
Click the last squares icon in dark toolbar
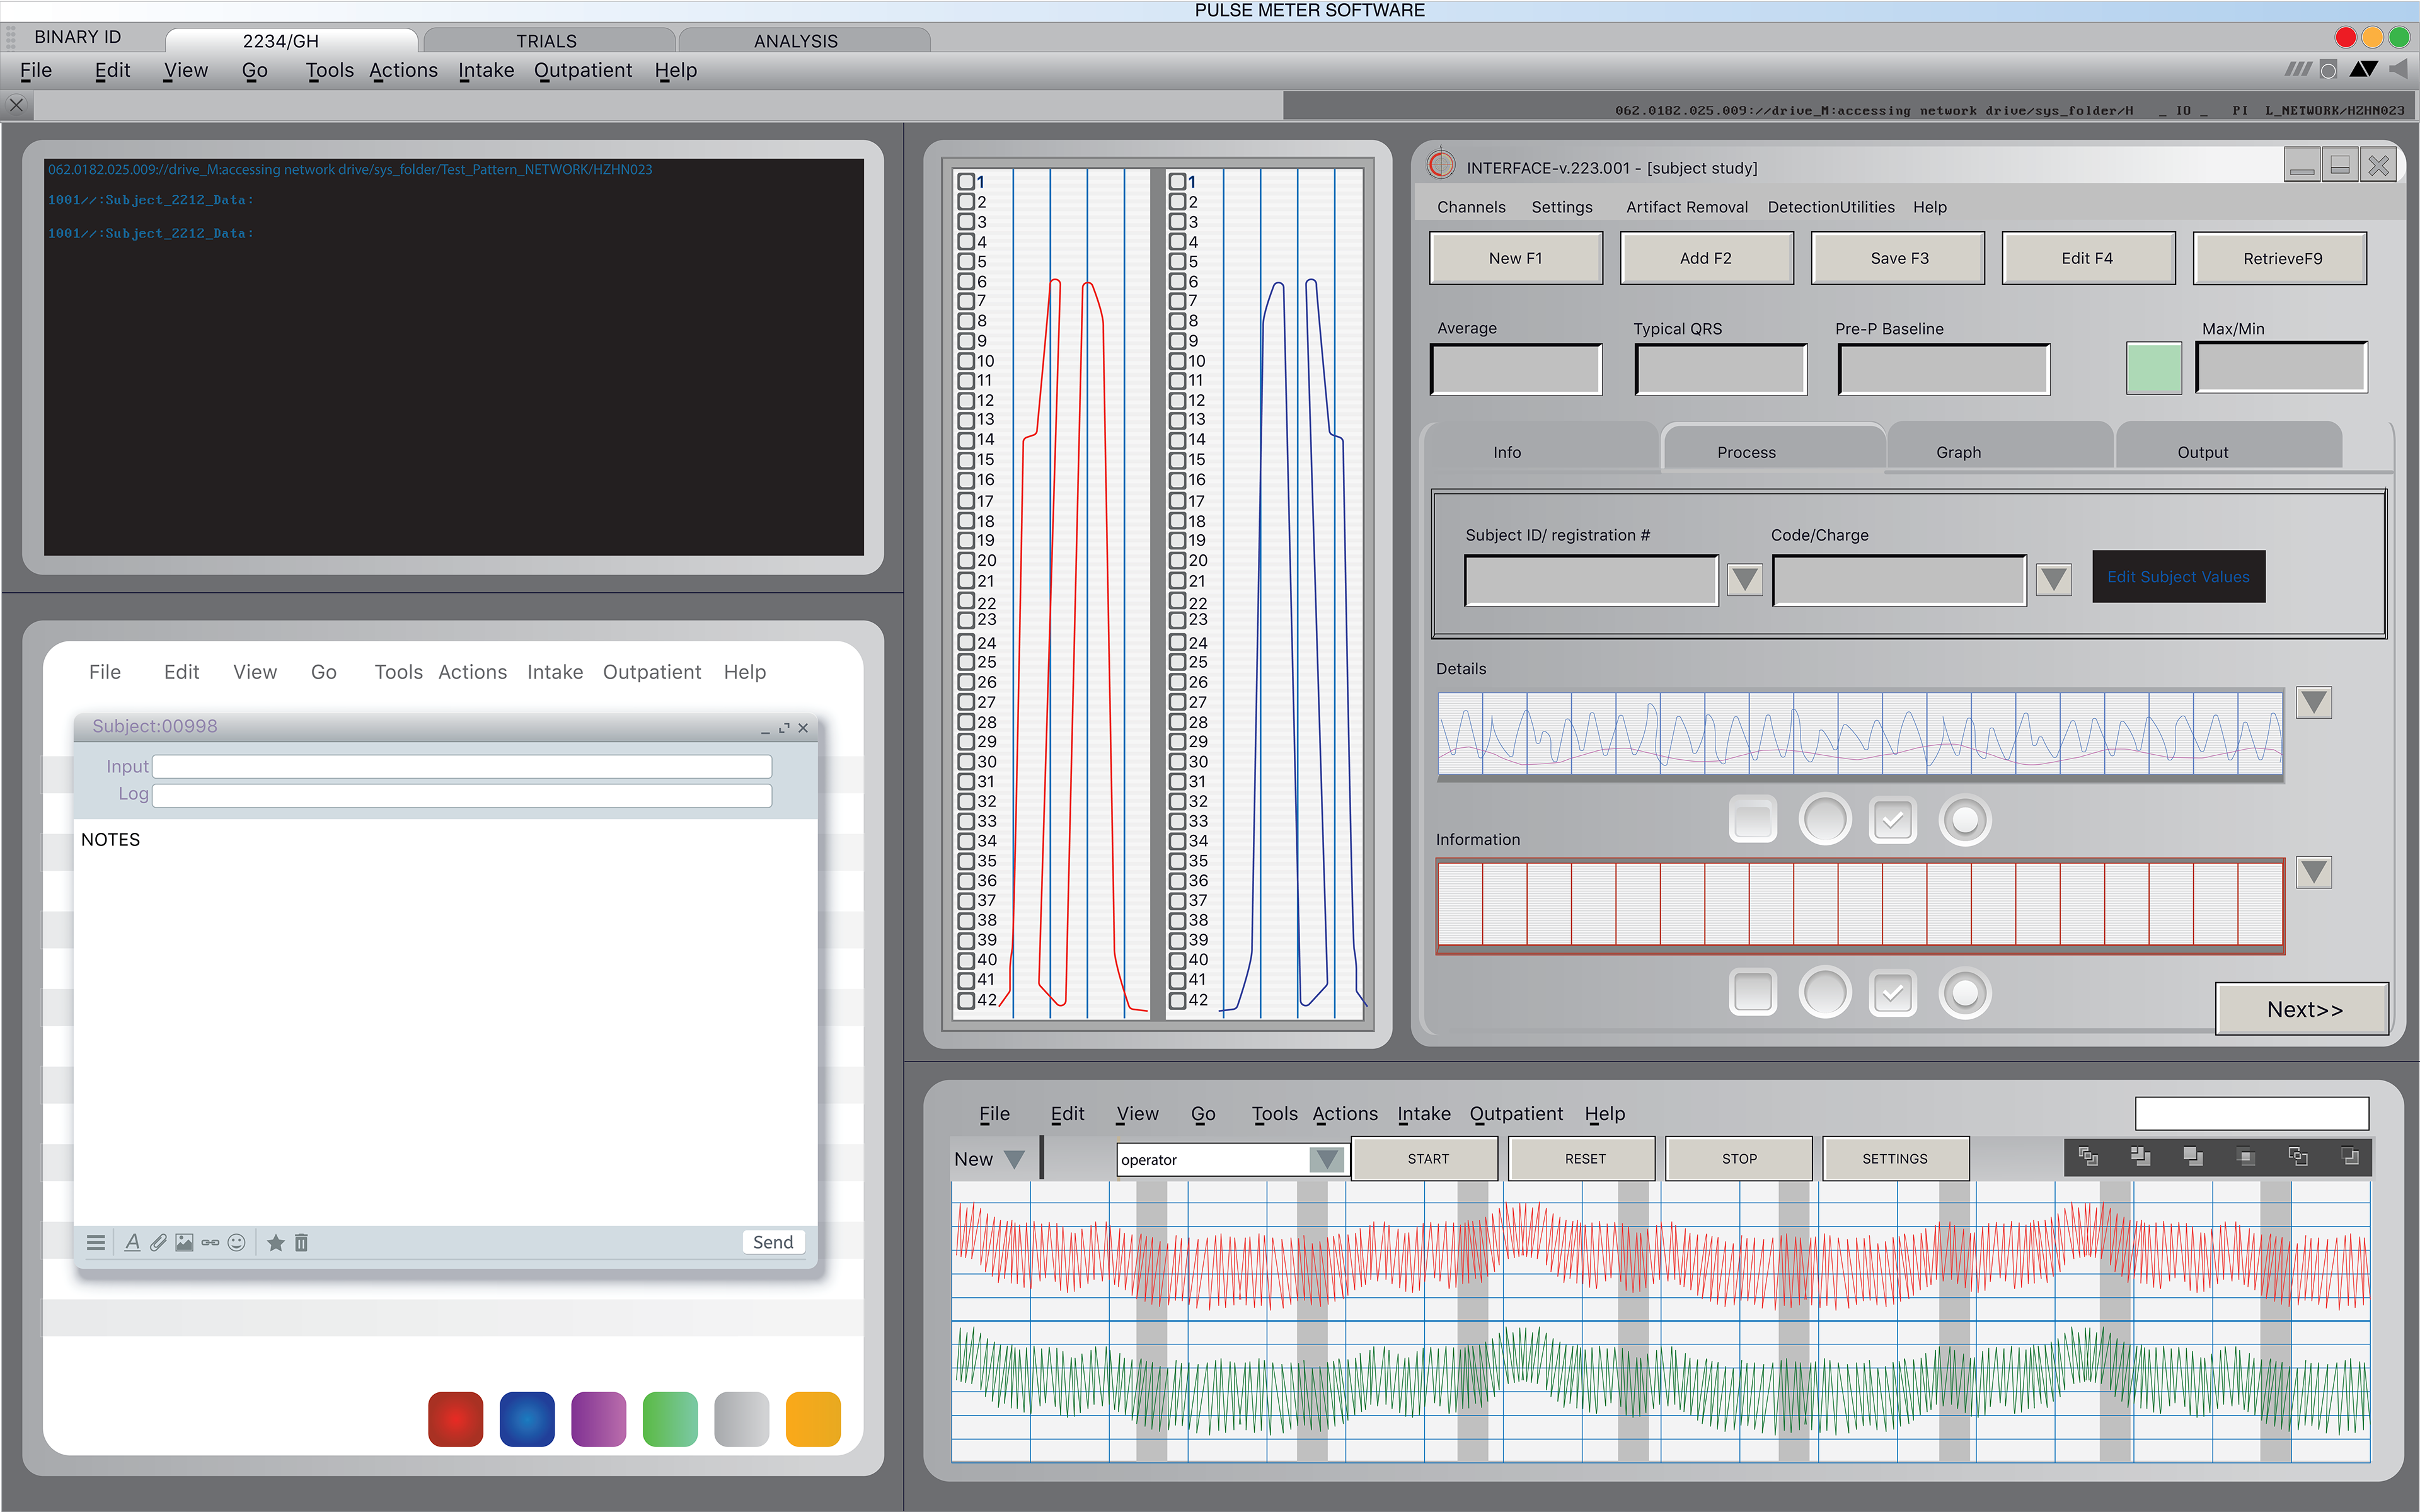tap(2350, 1157)
